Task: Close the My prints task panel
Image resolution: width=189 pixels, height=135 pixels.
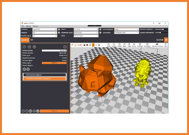Action: coord(65,47)
